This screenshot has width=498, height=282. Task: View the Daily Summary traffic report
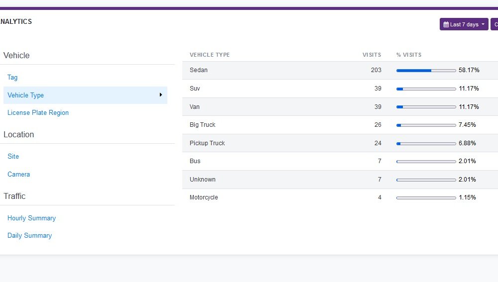(x=29, y=236)
